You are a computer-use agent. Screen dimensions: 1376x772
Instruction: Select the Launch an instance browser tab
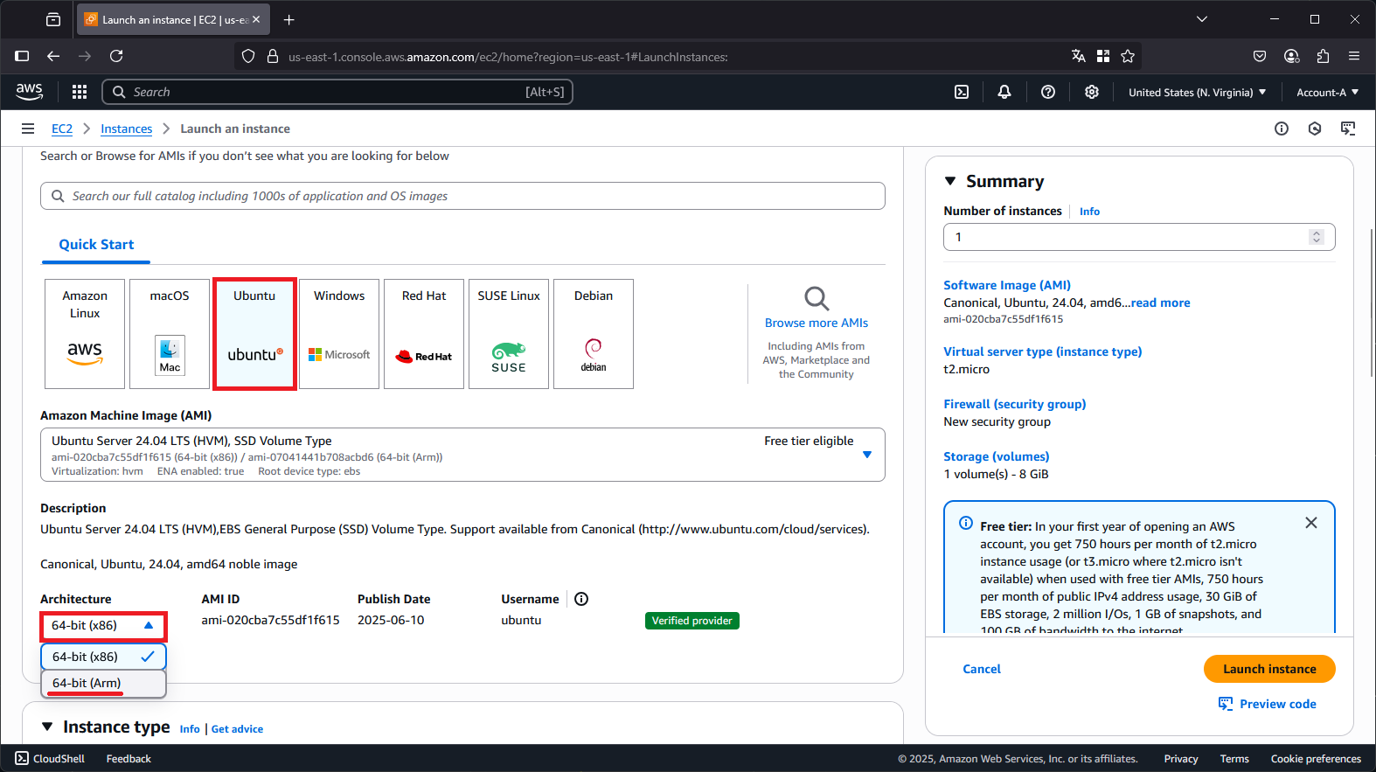(x=173, y=19)
